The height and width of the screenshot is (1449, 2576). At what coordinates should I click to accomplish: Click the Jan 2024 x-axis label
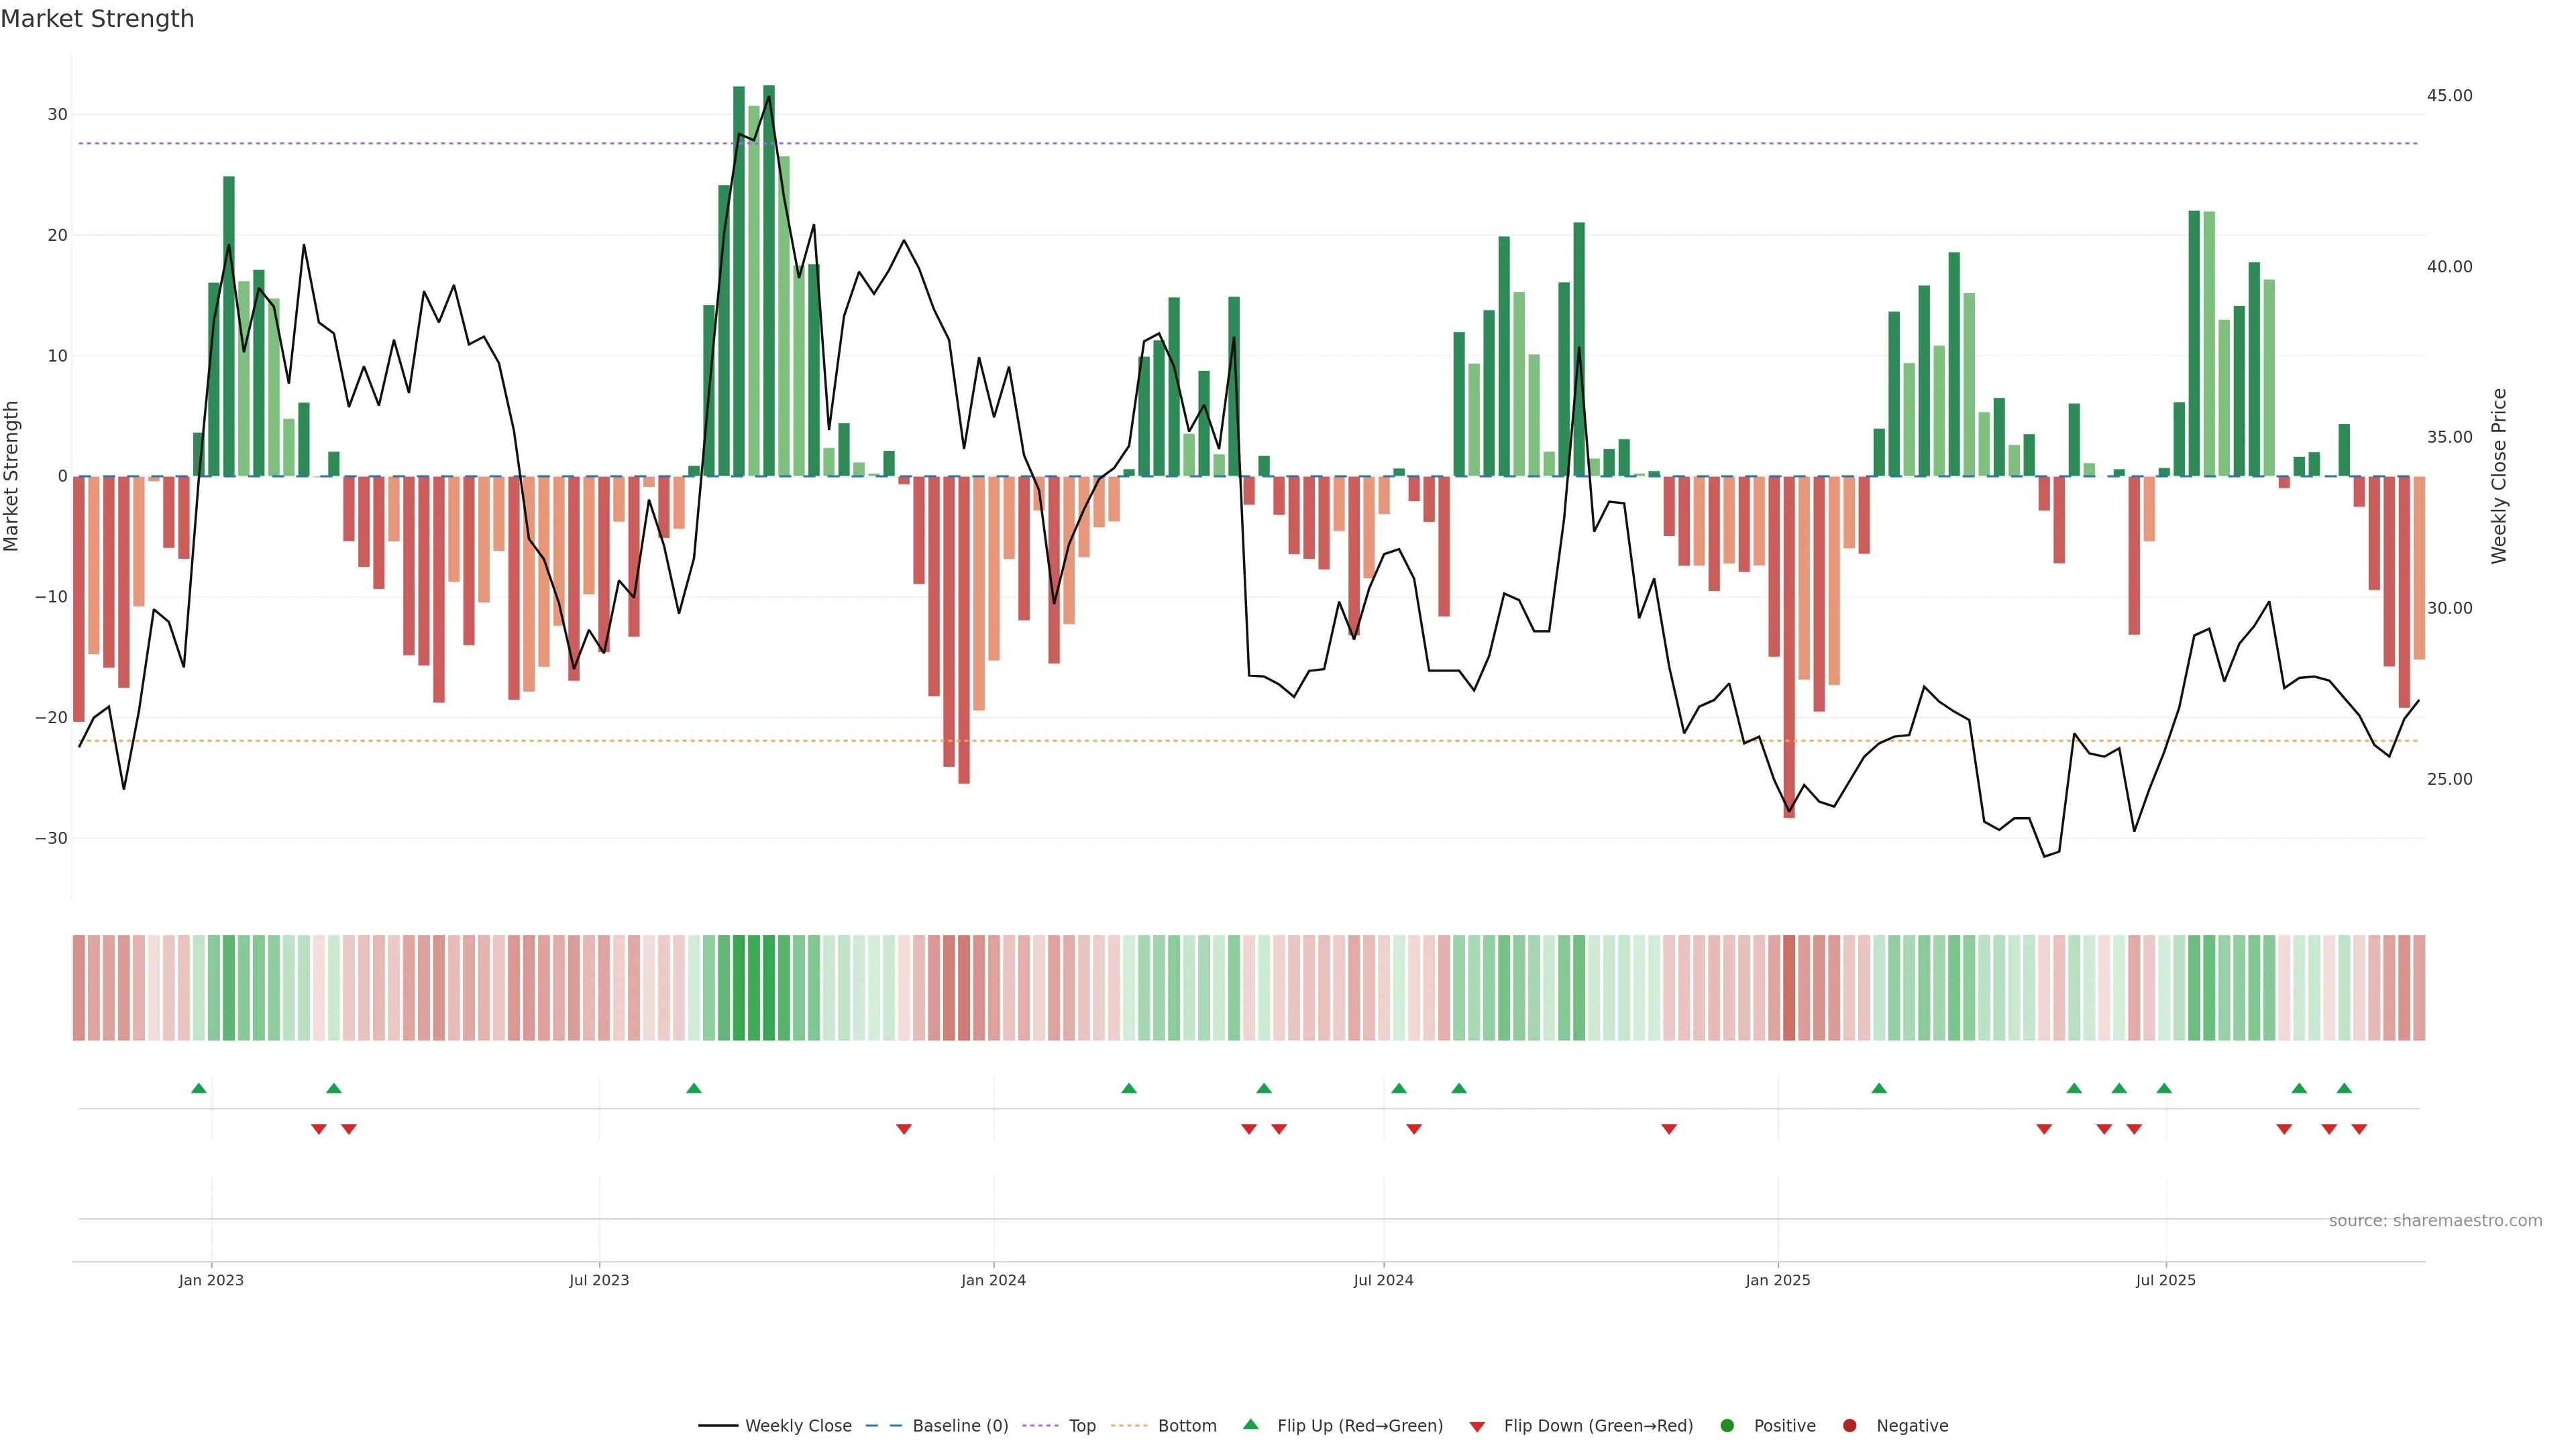click(993, 1280)
